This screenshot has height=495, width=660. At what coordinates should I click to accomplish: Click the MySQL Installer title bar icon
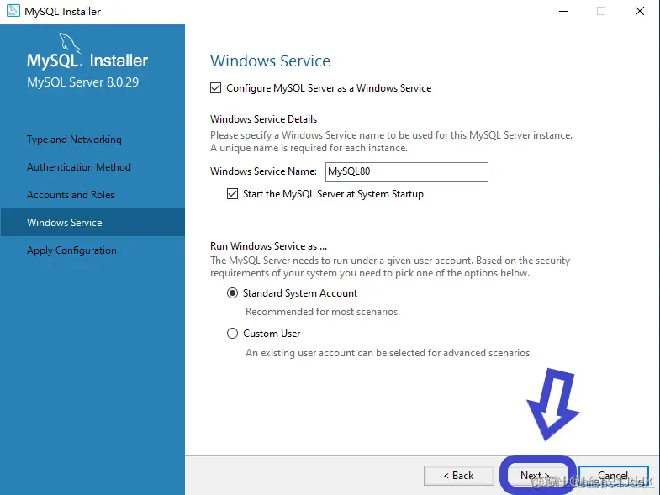click(x=13, y=11)
